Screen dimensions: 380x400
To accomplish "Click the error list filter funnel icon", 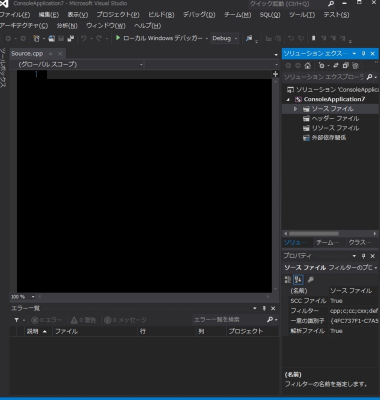I will click(x=16, y=319).
